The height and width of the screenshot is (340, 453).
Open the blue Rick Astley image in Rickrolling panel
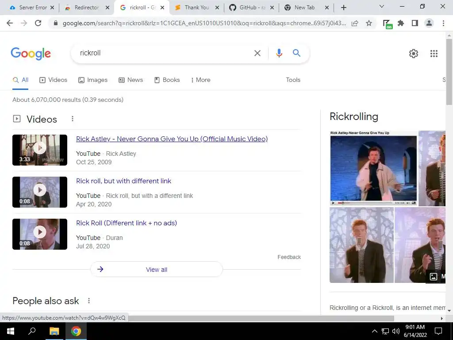point(373,168)
